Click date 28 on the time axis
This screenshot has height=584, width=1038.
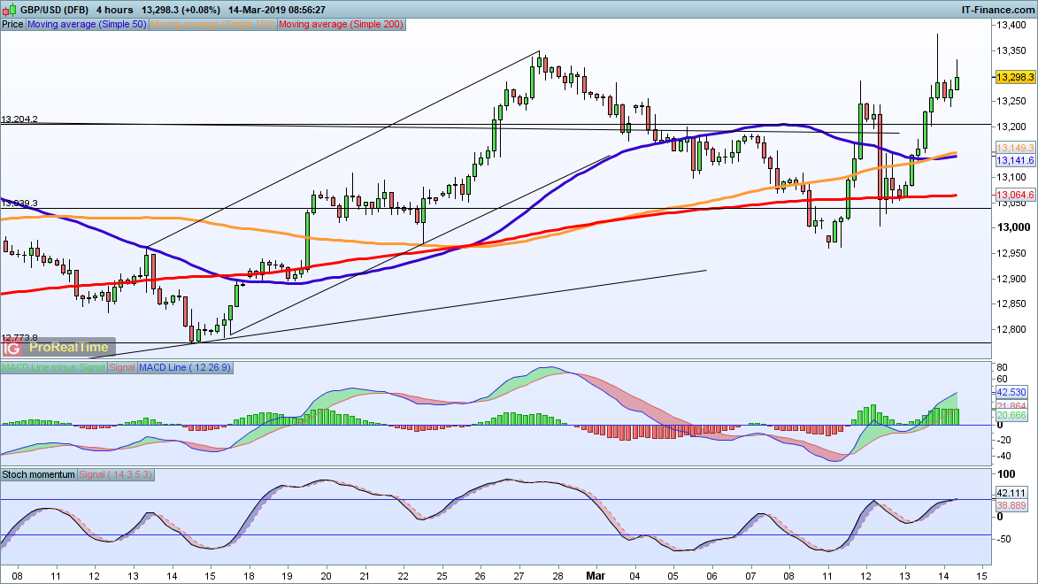(x=558, y=575)
